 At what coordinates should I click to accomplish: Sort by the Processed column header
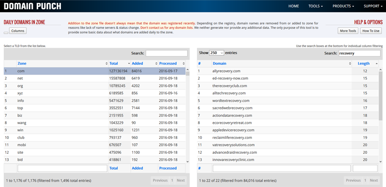pyautogui.click(x=172, y=63)
